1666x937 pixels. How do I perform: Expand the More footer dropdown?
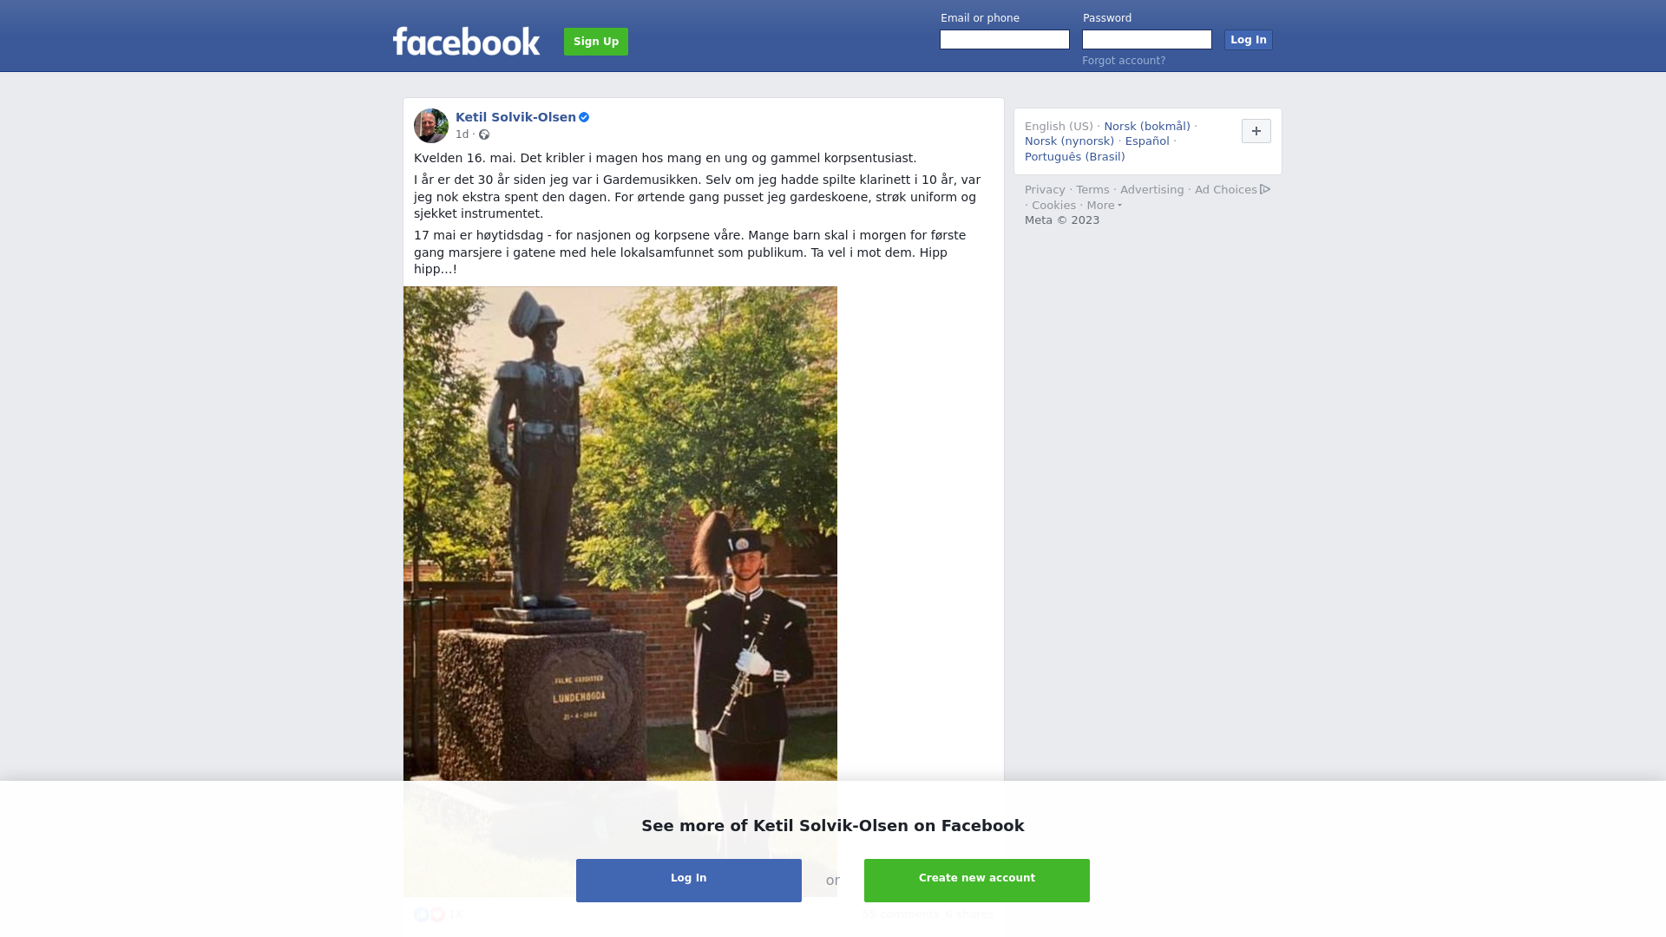[x=1104, y=206]
